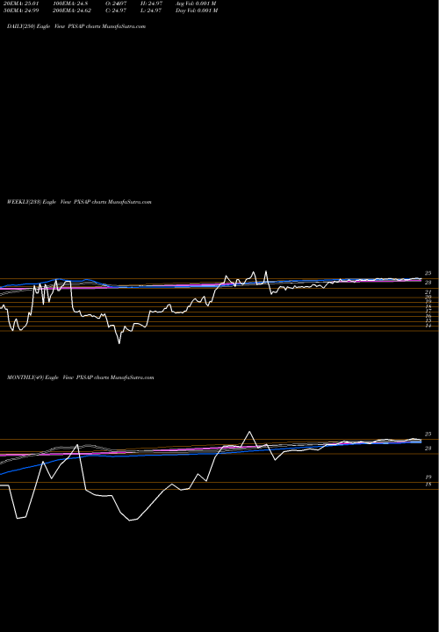Screen dimensions: 439x632
Task: Click the Day Vol: 0.001 M text
Action: (x=197, y=11)
